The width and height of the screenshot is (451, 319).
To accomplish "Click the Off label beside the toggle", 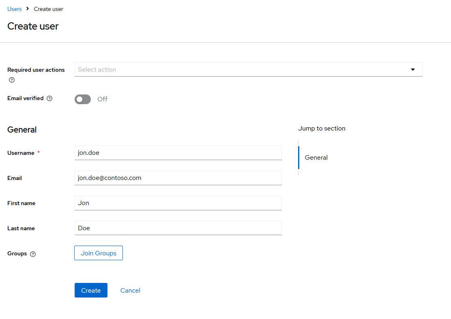I will (x=102, y=99).
